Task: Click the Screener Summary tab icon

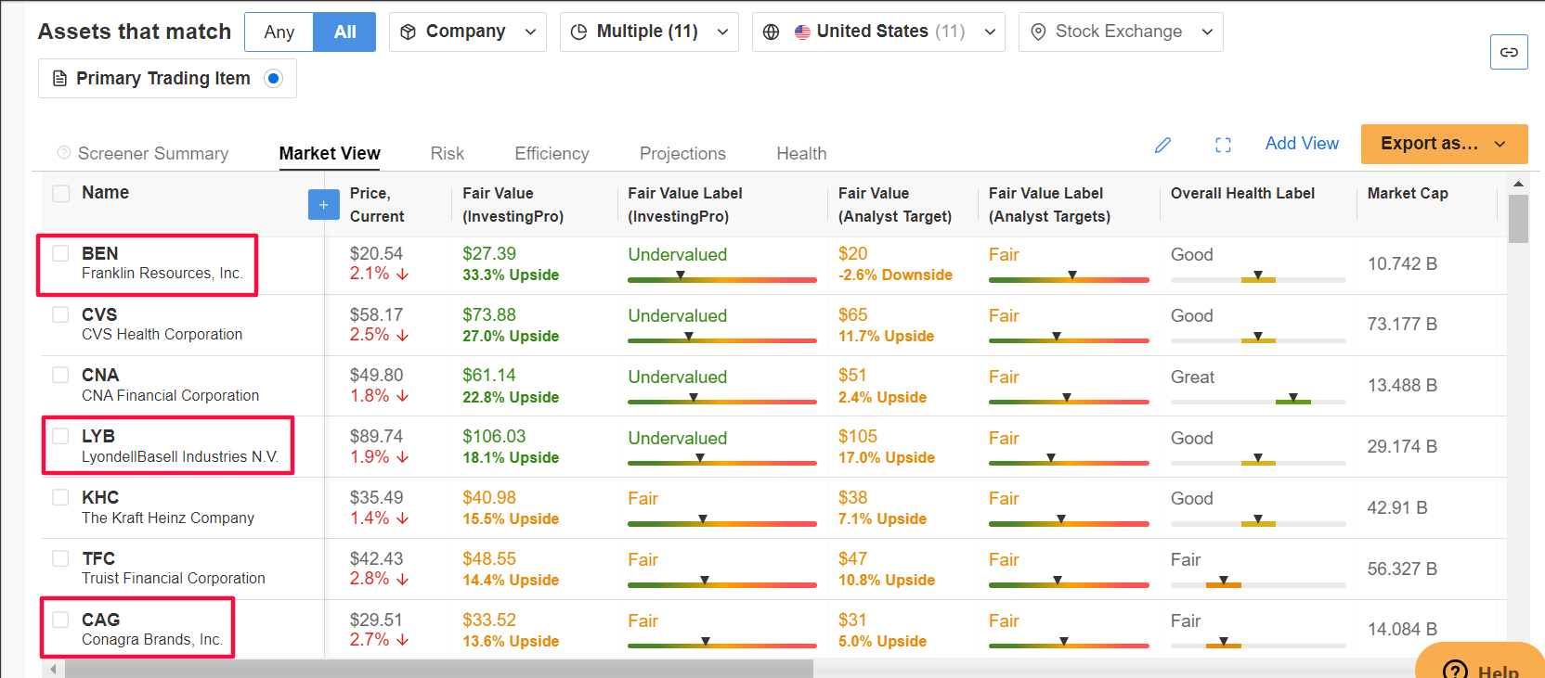Action: pos(63,152)
